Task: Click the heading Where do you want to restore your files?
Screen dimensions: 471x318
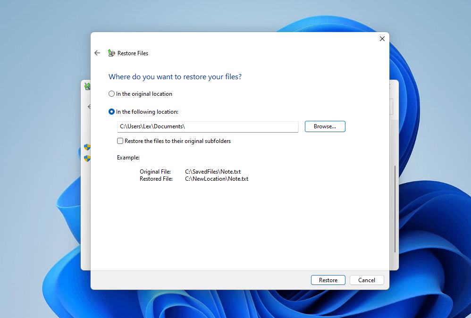Action: tap(175, 77)
